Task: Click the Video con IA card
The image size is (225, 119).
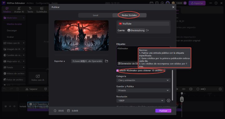Action: tap(38, 78)
